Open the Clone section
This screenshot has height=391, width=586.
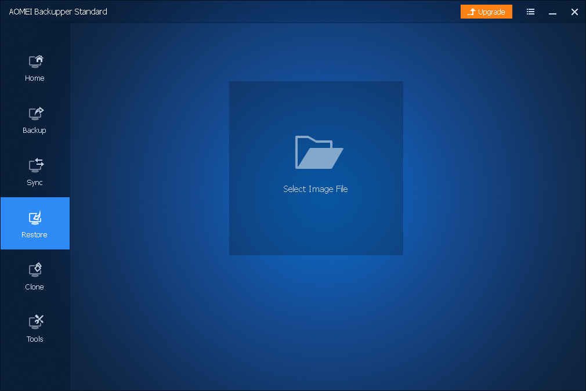(35, 277)
